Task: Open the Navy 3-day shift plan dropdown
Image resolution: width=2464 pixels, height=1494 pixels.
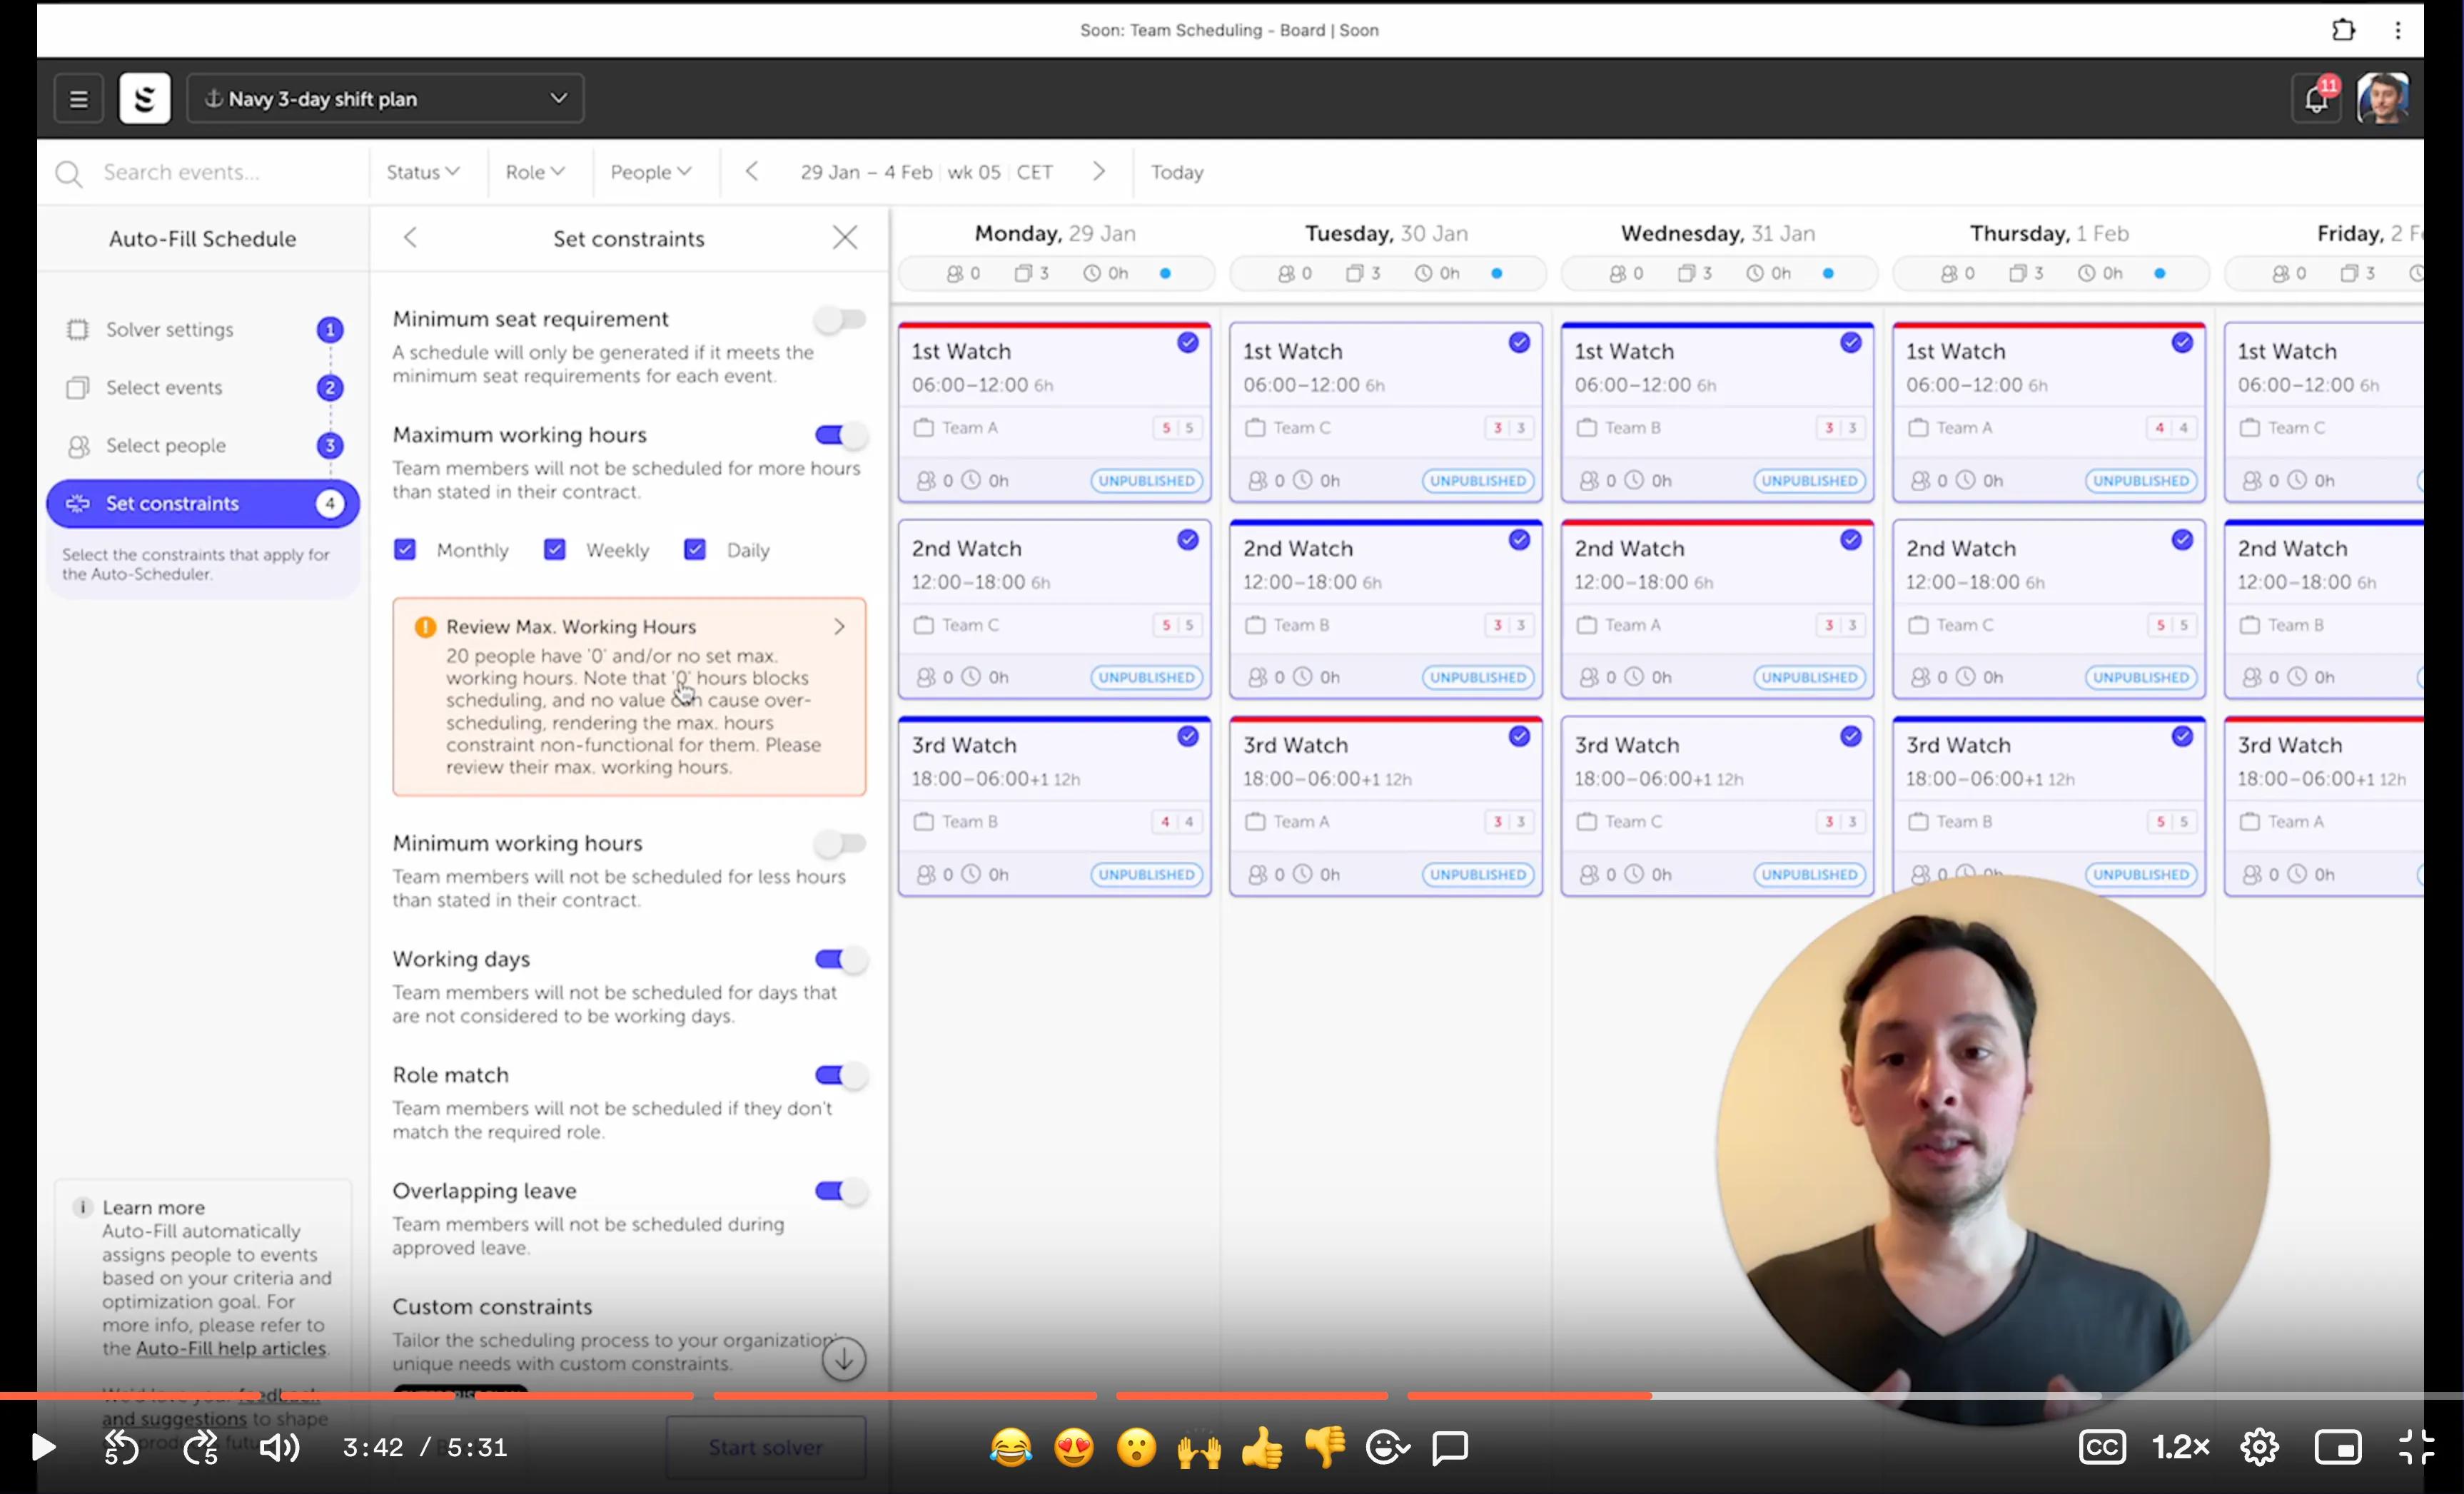Action: tap(385, 99)
